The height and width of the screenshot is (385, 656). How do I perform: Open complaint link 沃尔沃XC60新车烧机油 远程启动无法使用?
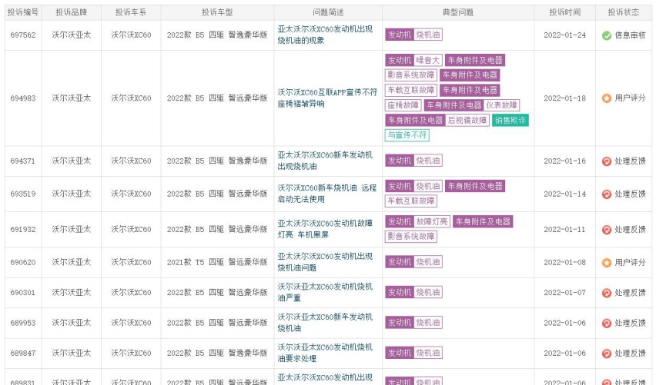coord(327,194)
